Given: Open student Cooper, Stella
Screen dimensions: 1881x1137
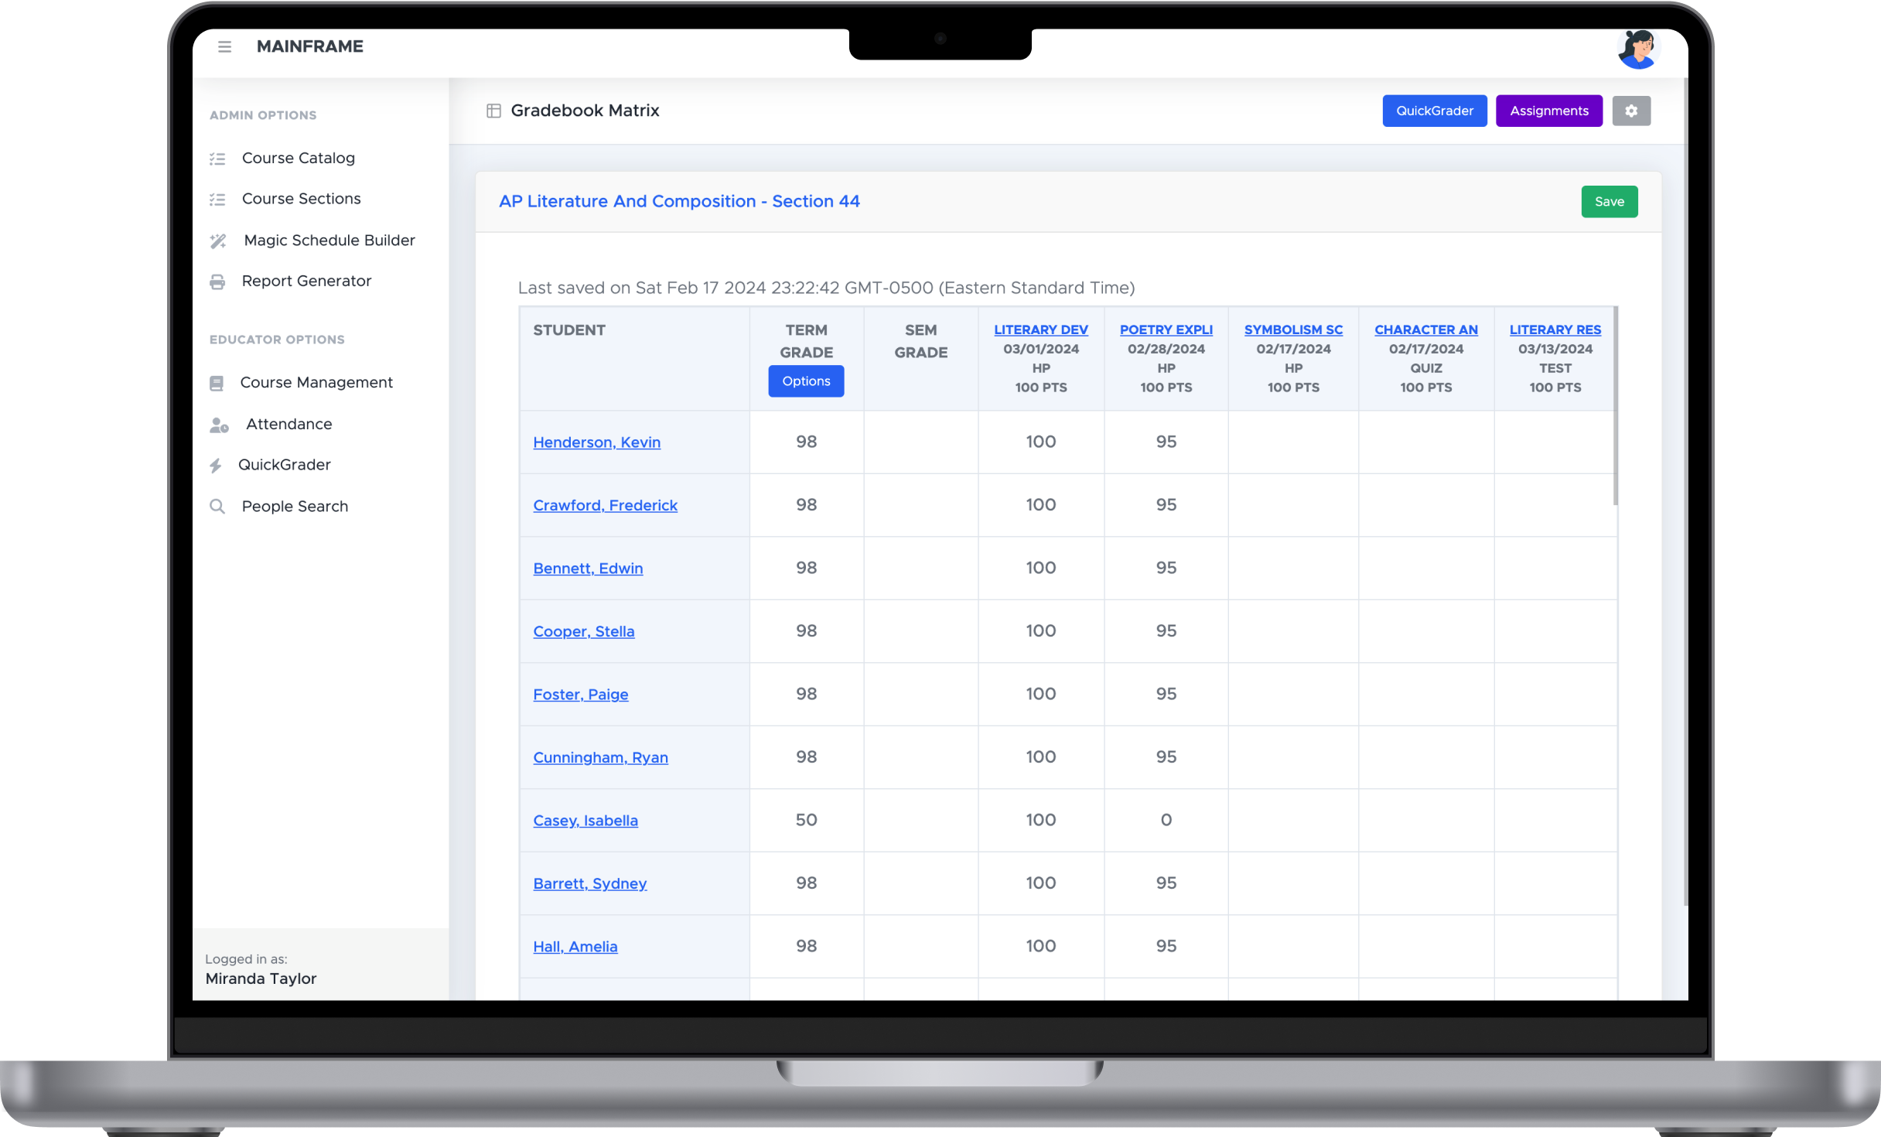Looking at the screenshot, I should tap(583, 630).
